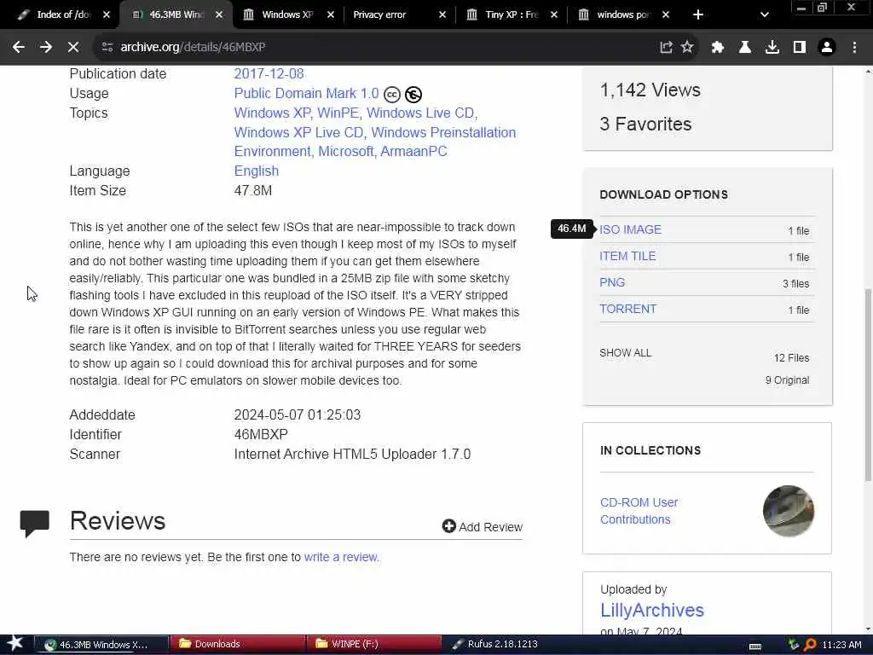The height and width of the screenshot is (655, 873).
Task: Open the Extensions puzzle icon
Action: coord(718,48)
